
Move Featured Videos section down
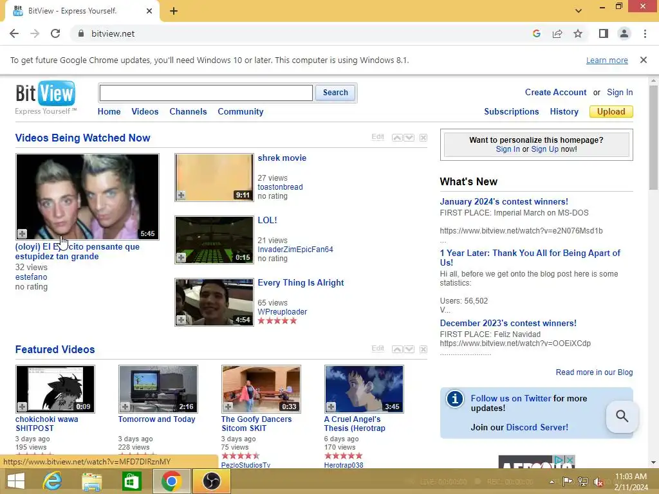tap(409, 349)
